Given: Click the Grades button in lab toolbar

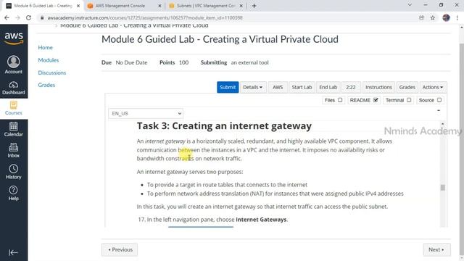Looking at the screenshot, I should pyautogui.click(x=407, y=87).
